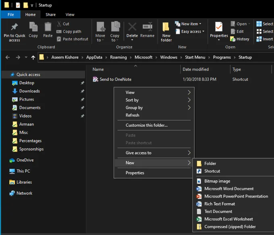Navigate to Programs breadcrumb
Viewport: 274px width, 235px height.
coord(222,57)
